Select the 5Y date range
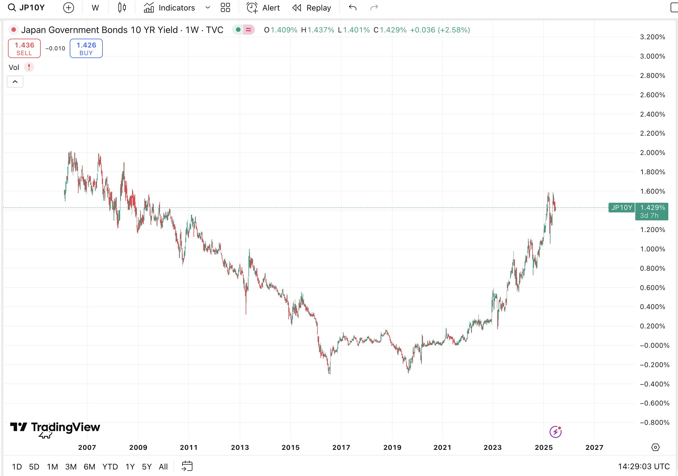Screen dimensions: 678x476 pos(147,467)
